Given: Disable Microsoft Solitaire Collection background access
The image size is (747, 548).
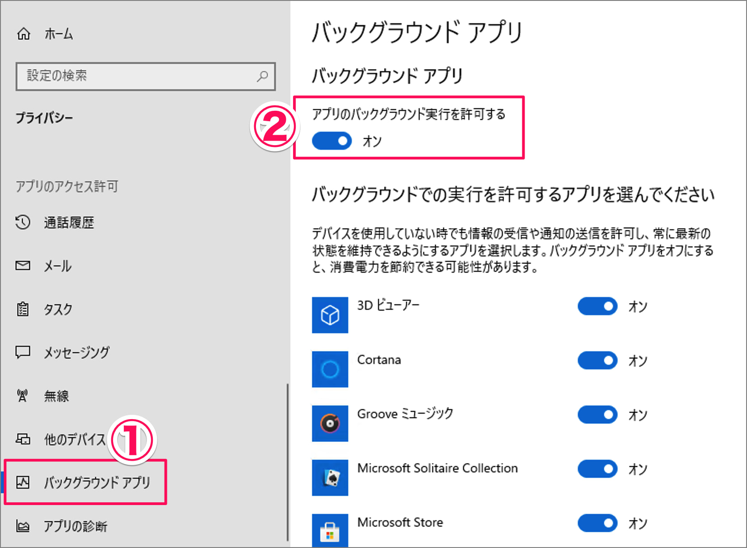Looking at the screenshot, I should [597, 469].
